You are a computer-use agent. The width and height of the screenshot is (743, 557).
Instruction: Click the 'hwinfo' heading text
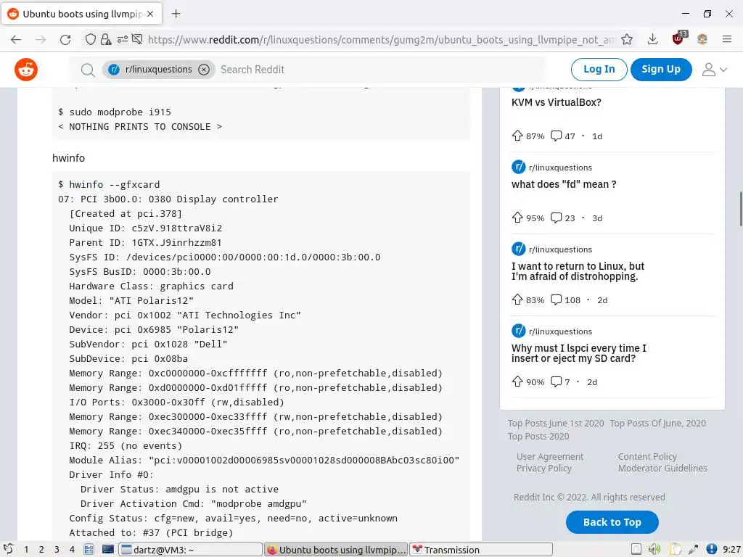[68, 157]
